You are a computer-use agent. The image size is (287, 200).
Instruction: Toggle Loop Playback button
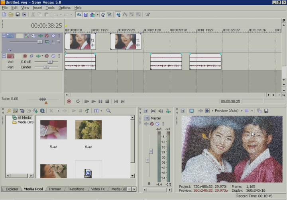point(78,101)
